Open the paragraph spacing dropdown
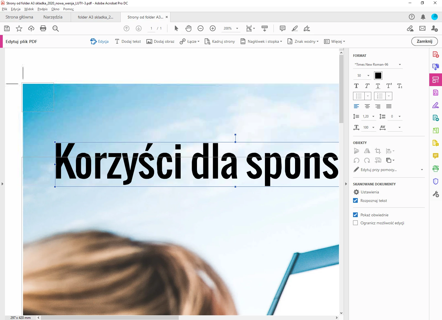The height and width of the screenshot is (320, 442). click(x=399, y=116)
